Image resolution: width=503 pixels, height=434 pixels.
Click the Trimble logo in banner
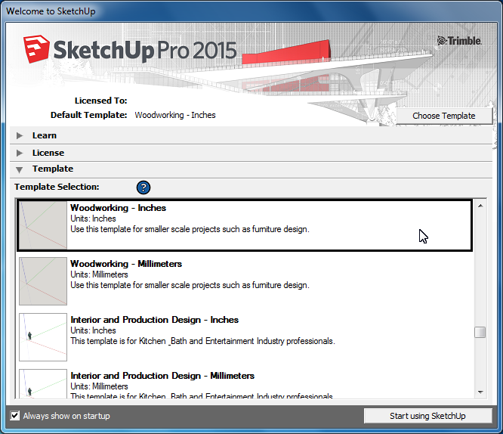point(459,41)
